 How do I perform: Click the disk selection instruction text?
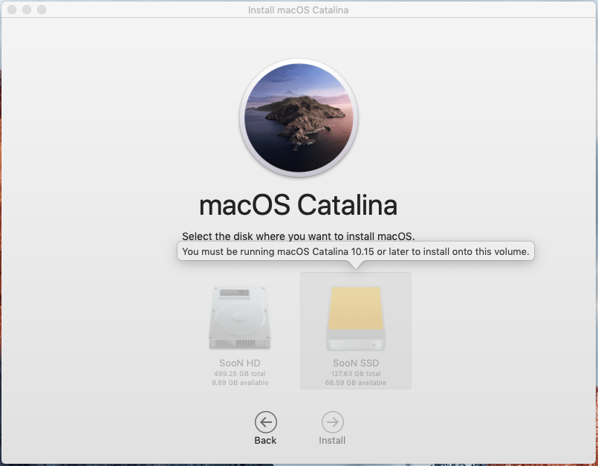pyautogui.click(x=299, y=236)
